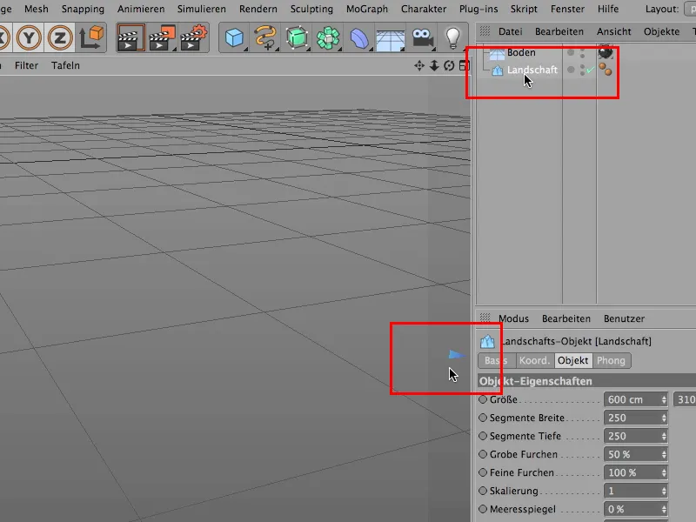Click the coordinate system toggle icon
This screenshot has width=696, height=522.
tap(91, 37)
